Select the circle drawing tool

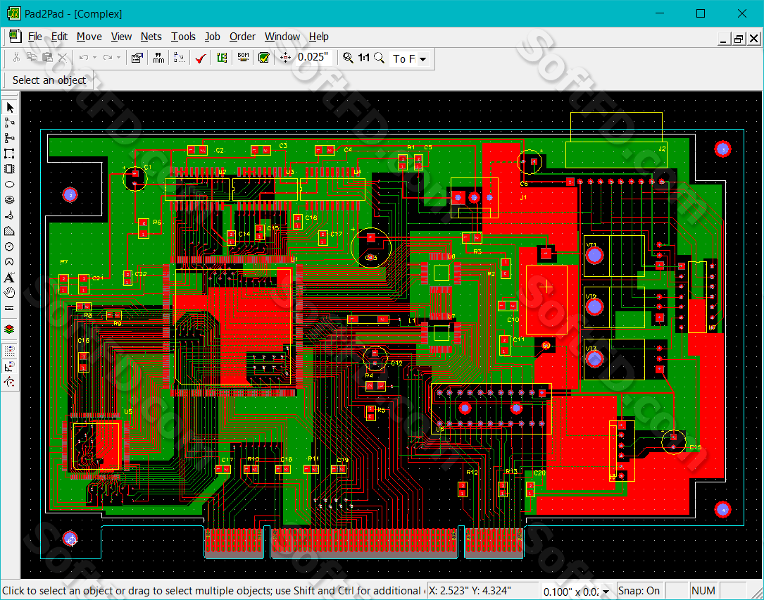tap(9, 246)
